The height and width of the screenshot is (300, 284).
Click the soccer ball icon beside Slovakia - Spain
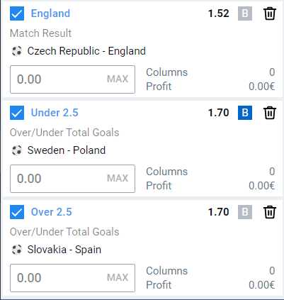point(17,250)
